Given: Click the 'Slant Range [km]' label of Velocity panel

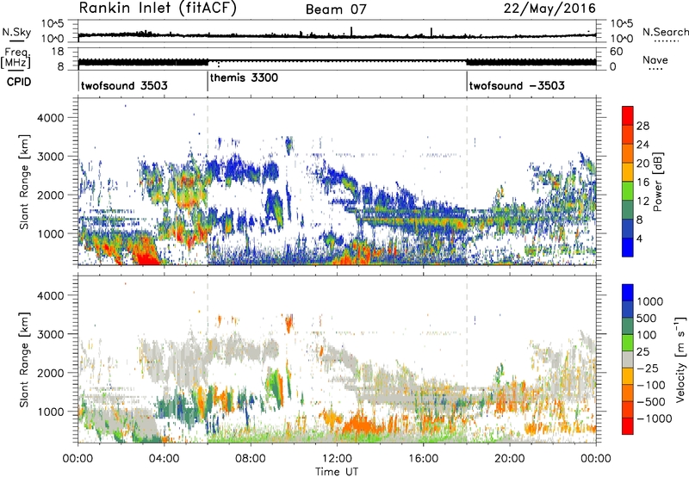Looking at the screenshot, I should (x=24, y=360).
